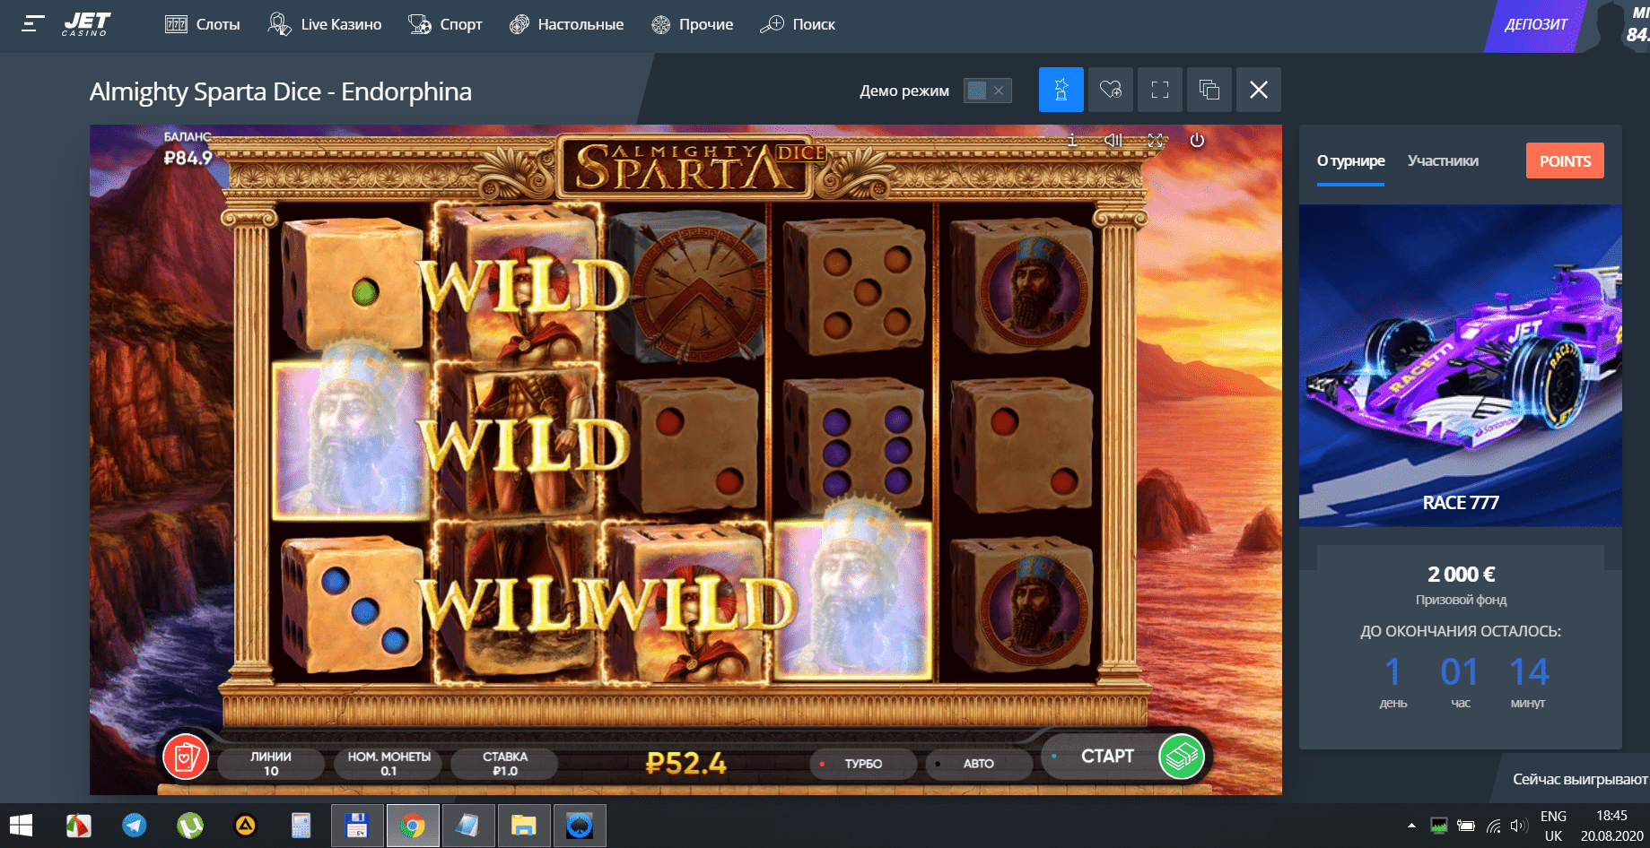This screenshot has height=848, width=1650.
Task: Toggle in-game fullscreen arrows icon
Action: (1156, 141)
